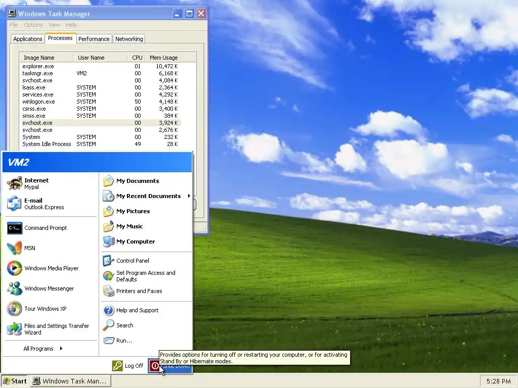Select svchost.exe row using 4,084 K

100,80
